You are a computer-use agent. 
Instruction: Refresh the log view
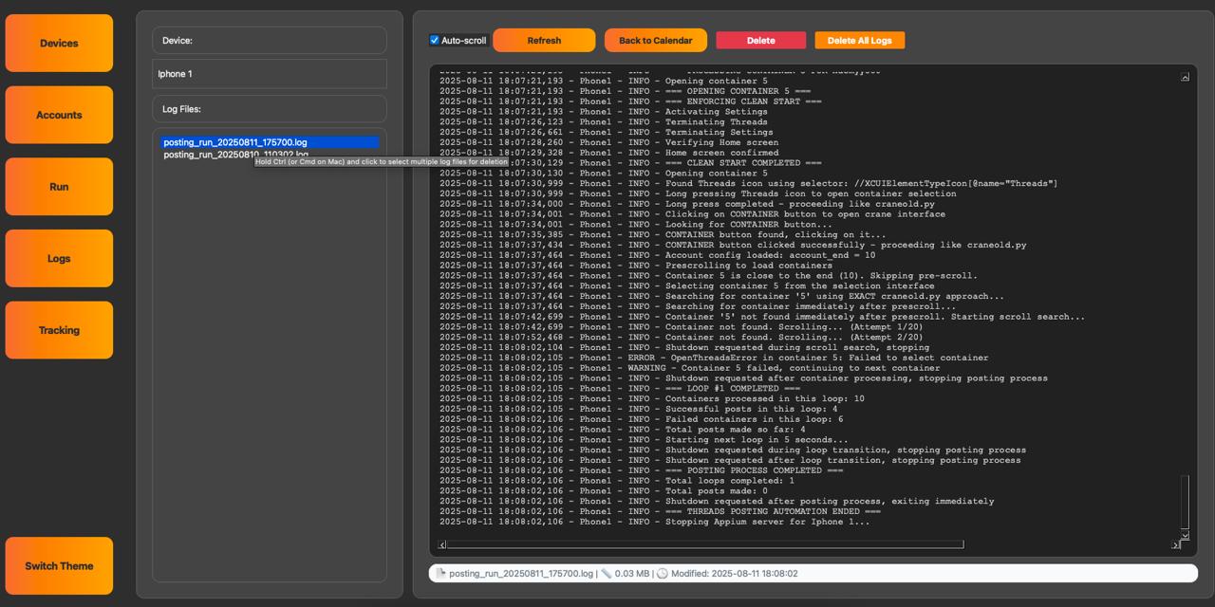[544, 41]
